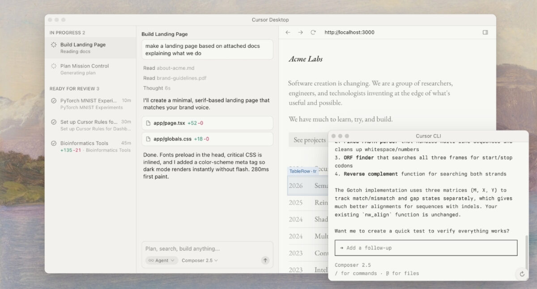Reload the localhost preview page
Screen dimensions: 537x289
(313, 32)
